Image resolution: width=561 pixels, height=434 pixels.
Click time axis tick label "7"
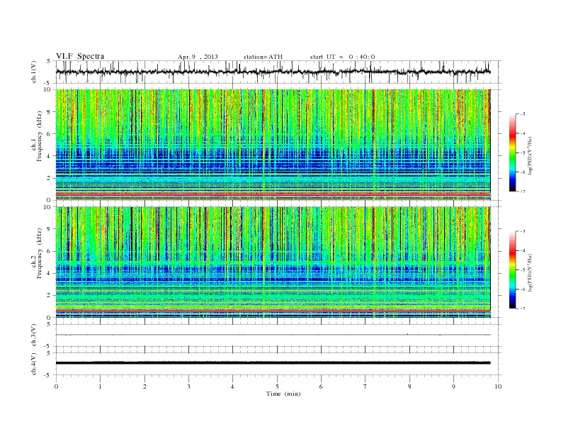click(365, 386)
